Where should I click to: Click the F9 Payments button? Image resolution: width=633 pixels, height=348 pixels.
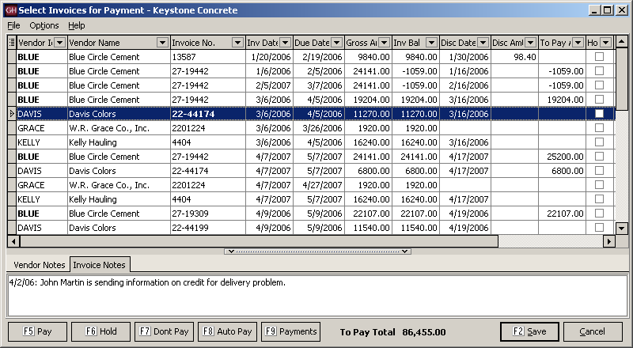(x=290, y=331)
